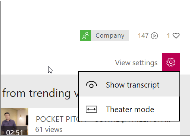Screen dimensions: 191x136
Task: Open the POCKET PITCH video thumbnail
Action: point(14,122)
